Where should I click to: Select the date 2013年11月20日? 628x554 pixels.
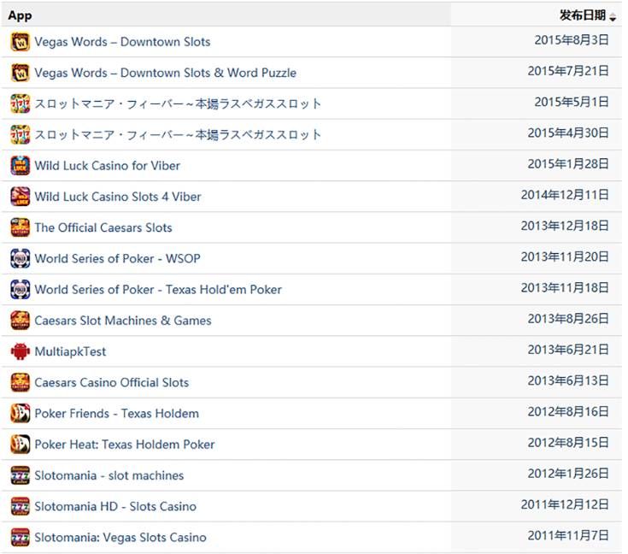click(565, 256)
